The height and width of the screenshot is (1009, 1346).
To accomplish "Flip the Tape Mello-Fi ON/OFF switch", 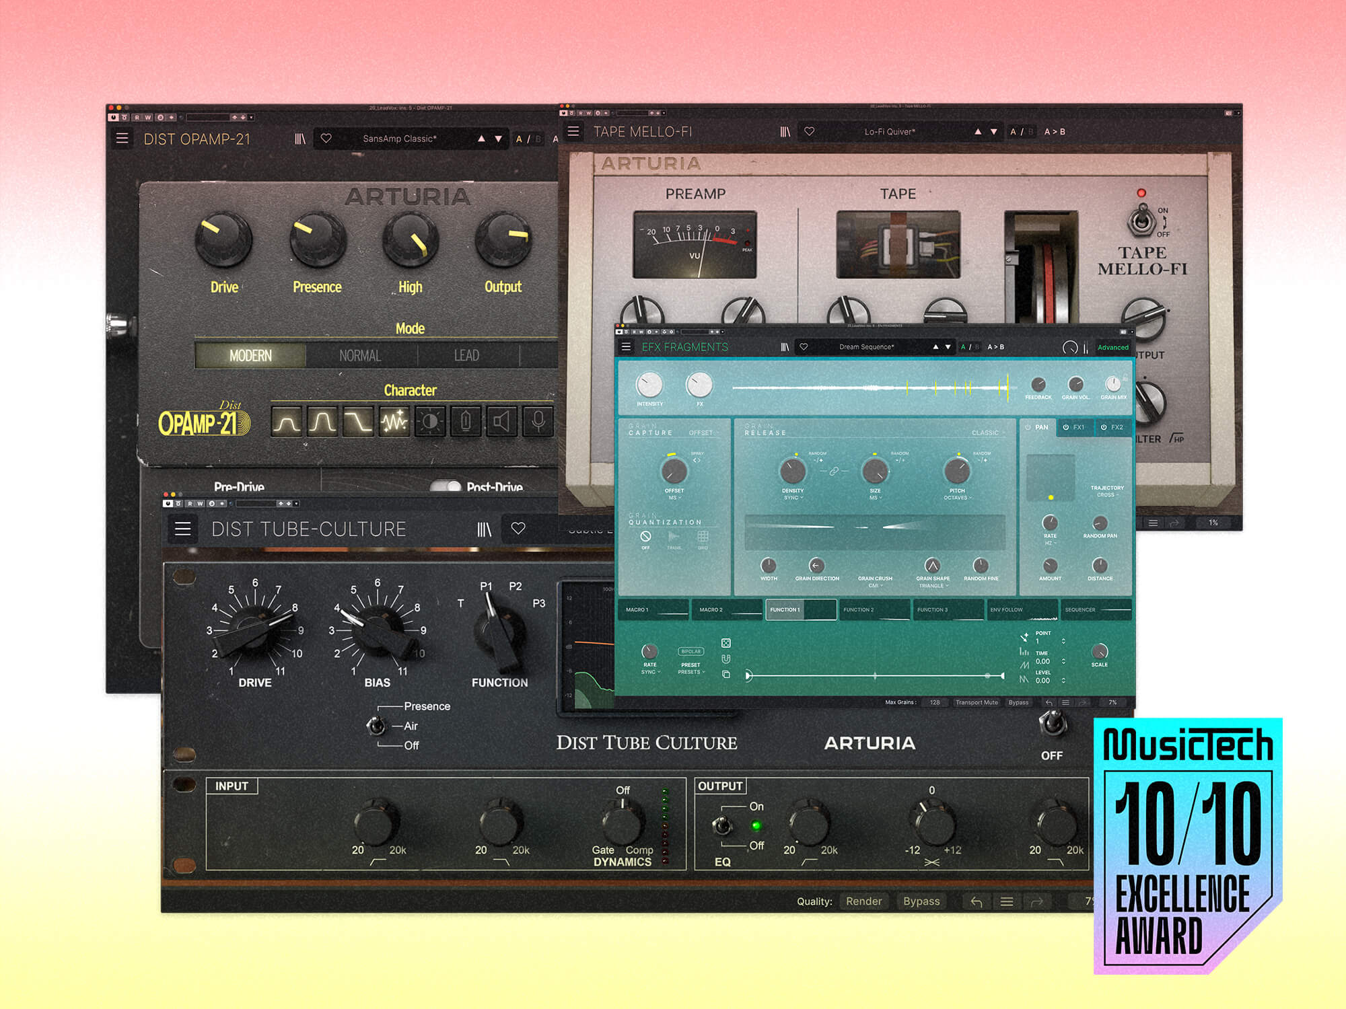I will pyautogui.click(x=1142, y=221).
